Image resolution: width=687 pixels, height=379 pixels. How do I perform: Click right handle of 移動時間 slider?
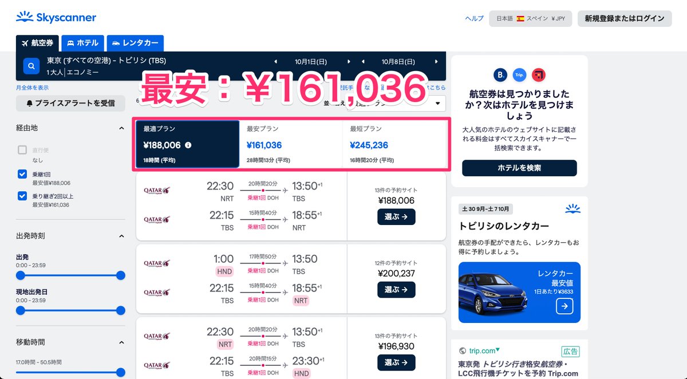point(120,372)
